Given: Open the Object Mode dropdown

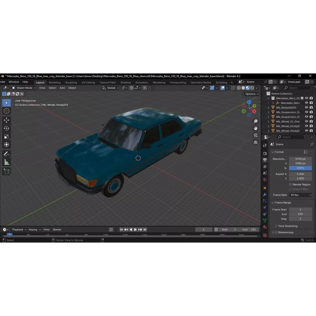Looking at the screenshot, I should [24, 88].
